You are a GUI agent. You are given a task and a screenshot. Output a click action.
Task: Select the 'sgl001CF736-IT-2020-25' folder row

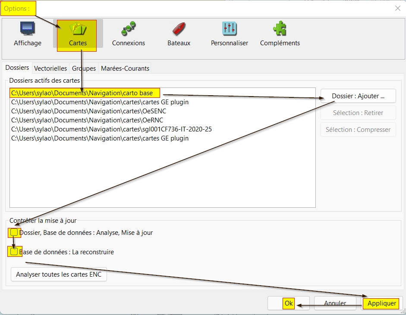coord(163,129)
